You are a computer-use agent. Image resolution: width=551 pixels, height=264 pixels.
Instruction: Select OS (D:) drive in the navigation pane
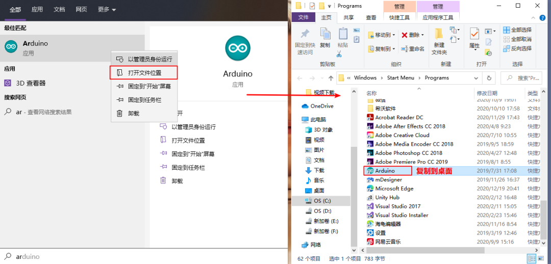(318, 211)
